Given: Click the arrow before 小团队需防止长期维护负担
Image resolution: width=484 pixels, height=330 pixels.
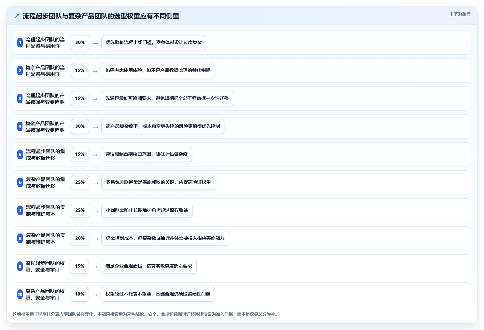Looking at the screenshot, I should (x=95, y=211).
